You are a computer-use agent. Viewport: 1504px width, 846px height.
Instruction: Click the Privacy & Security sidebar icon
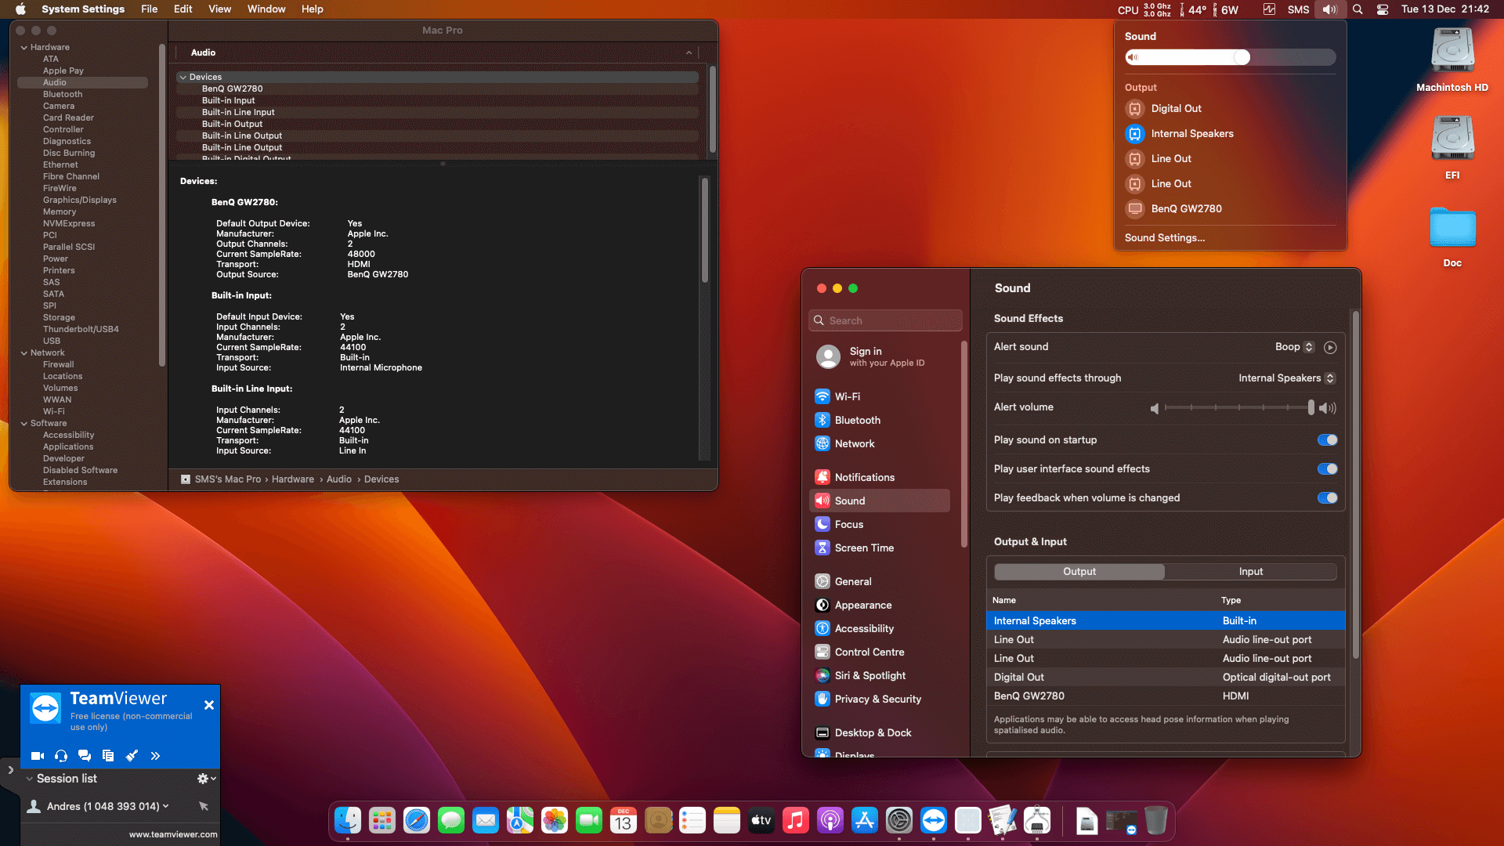877,699
